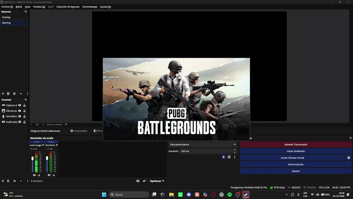Undock the Escenas panel with float icon
This screenshot has width=353, height=199.
coord(26,12)
